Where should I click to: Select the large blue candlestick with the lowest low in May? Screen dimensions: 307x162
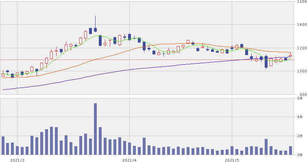[x=266, y=62]
